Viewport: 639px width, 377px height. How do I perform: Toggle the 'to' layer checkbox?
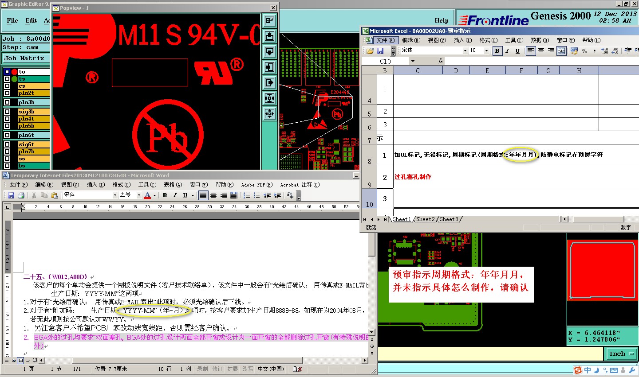[x=7, y=72]
